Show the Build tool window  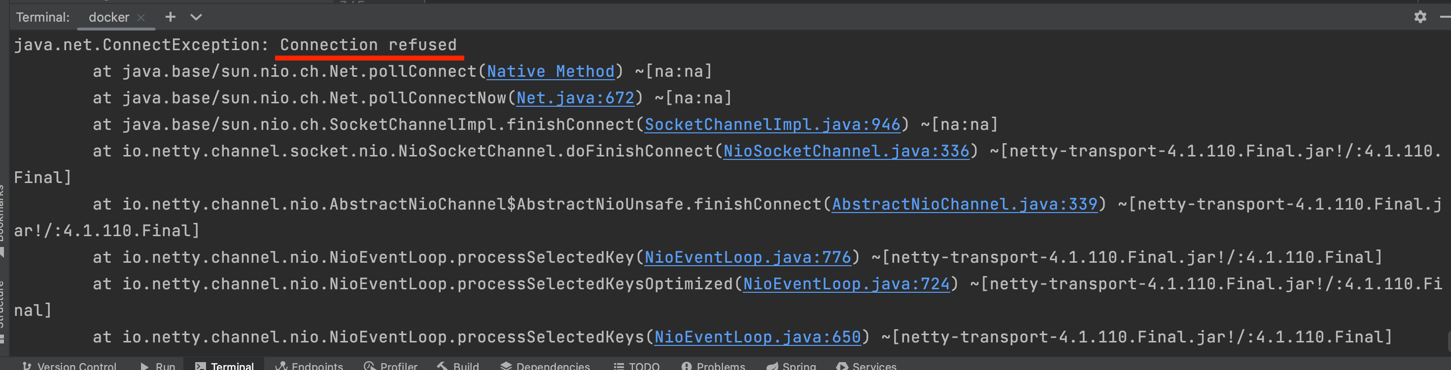click(x=458, y=366)
